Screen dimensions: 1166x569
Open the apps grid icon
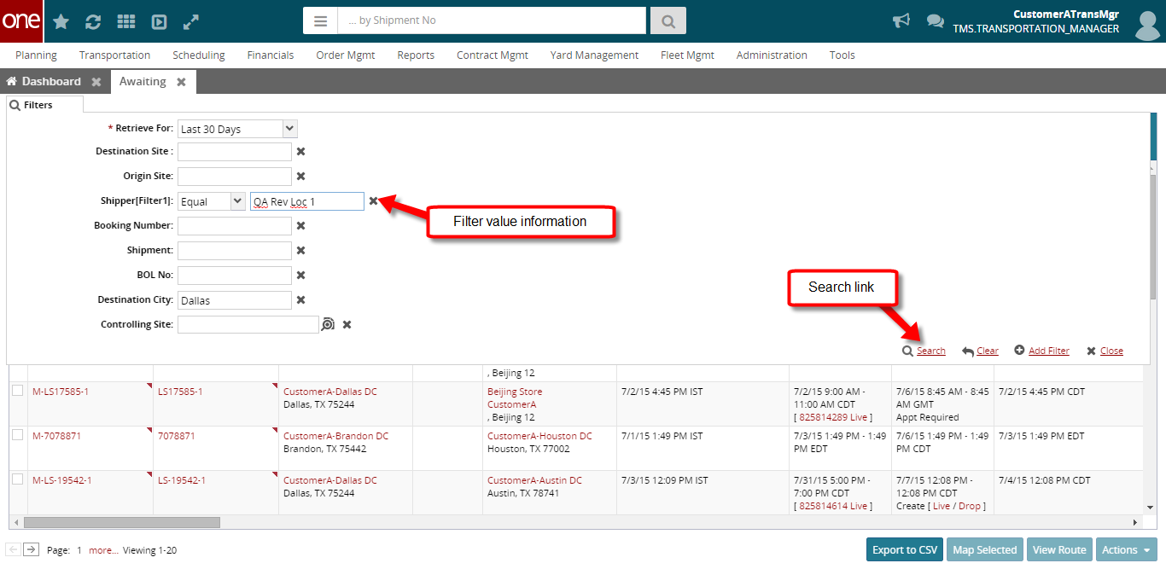(x=125, y=21)
